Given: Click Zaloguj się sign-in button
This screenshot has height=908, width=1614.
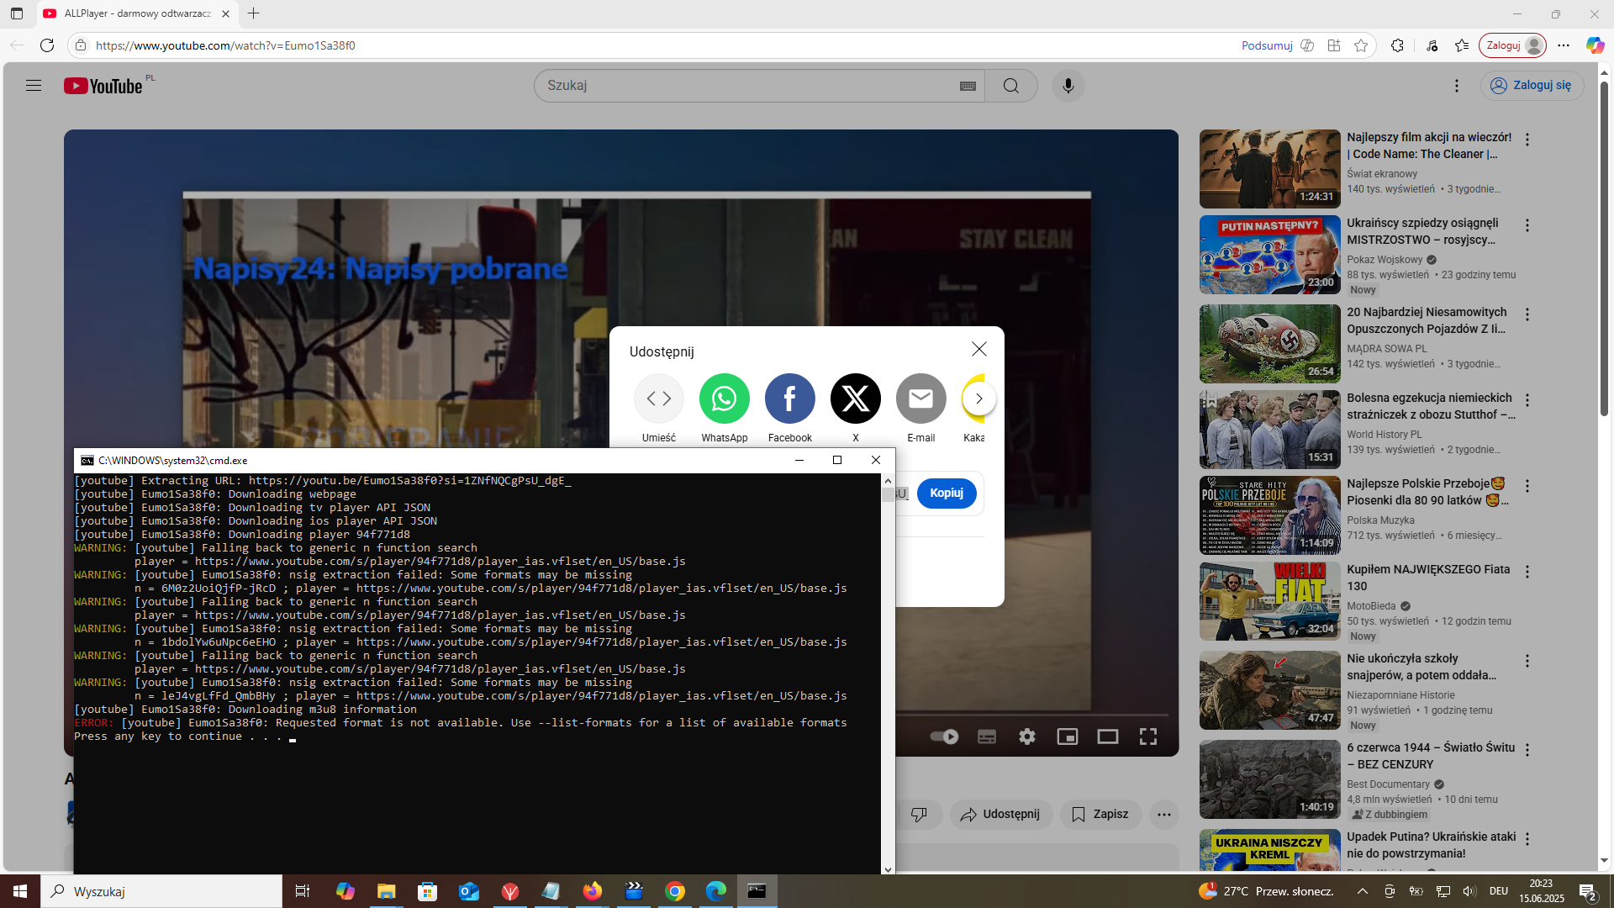Looking at the screenshot, I should (x=1532, y=86).
